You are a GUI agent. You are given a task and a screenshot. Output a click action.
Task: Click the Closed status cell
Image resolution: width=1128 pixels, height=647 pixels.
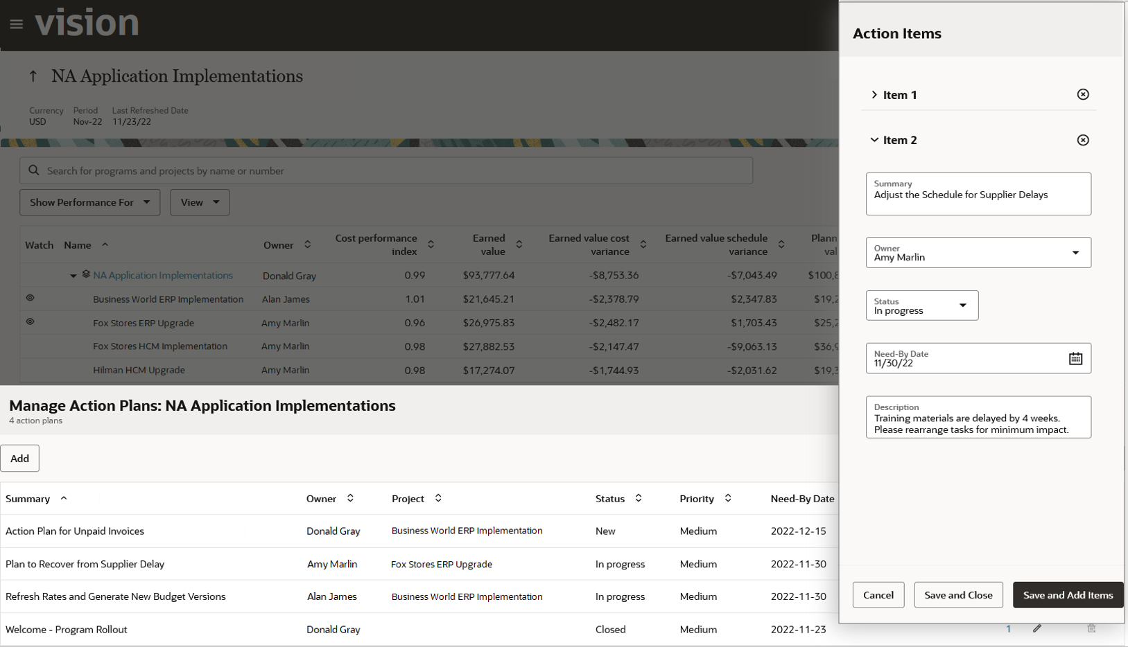610,630
